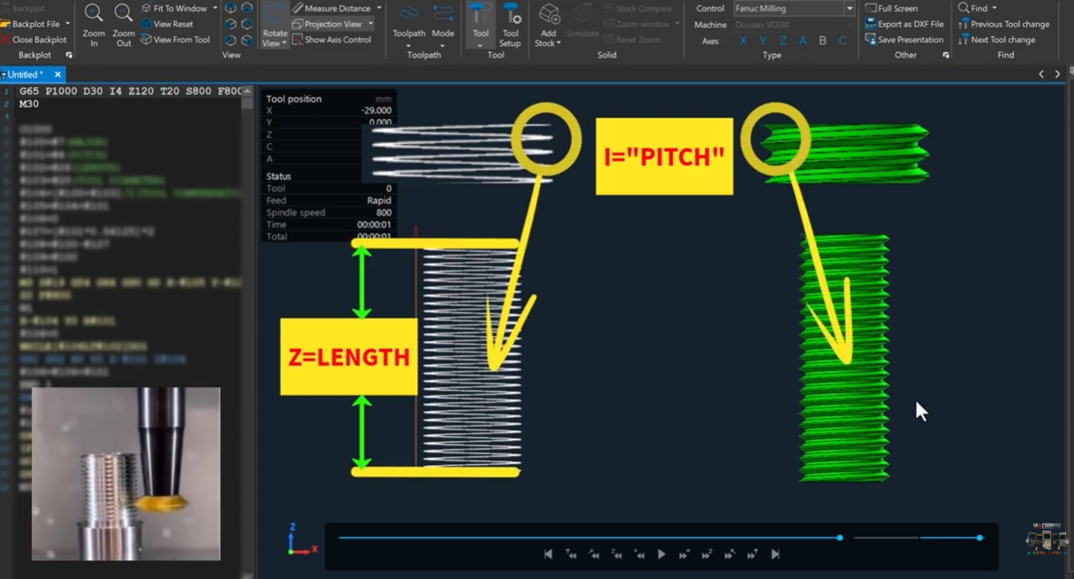
Task: Click the Spindle speed status row
Action: pos(329,212)
